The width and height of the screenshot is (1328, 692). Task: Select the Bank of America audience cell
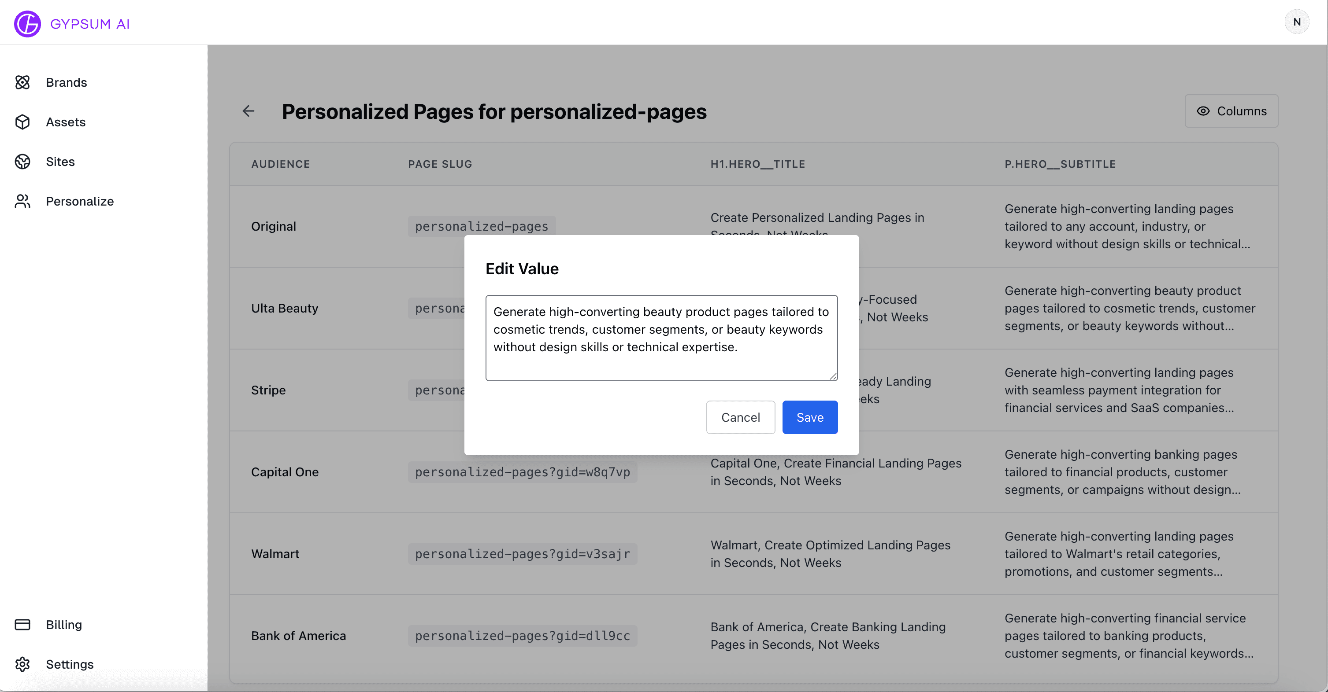pyautogui.click(x=298, y=636)
